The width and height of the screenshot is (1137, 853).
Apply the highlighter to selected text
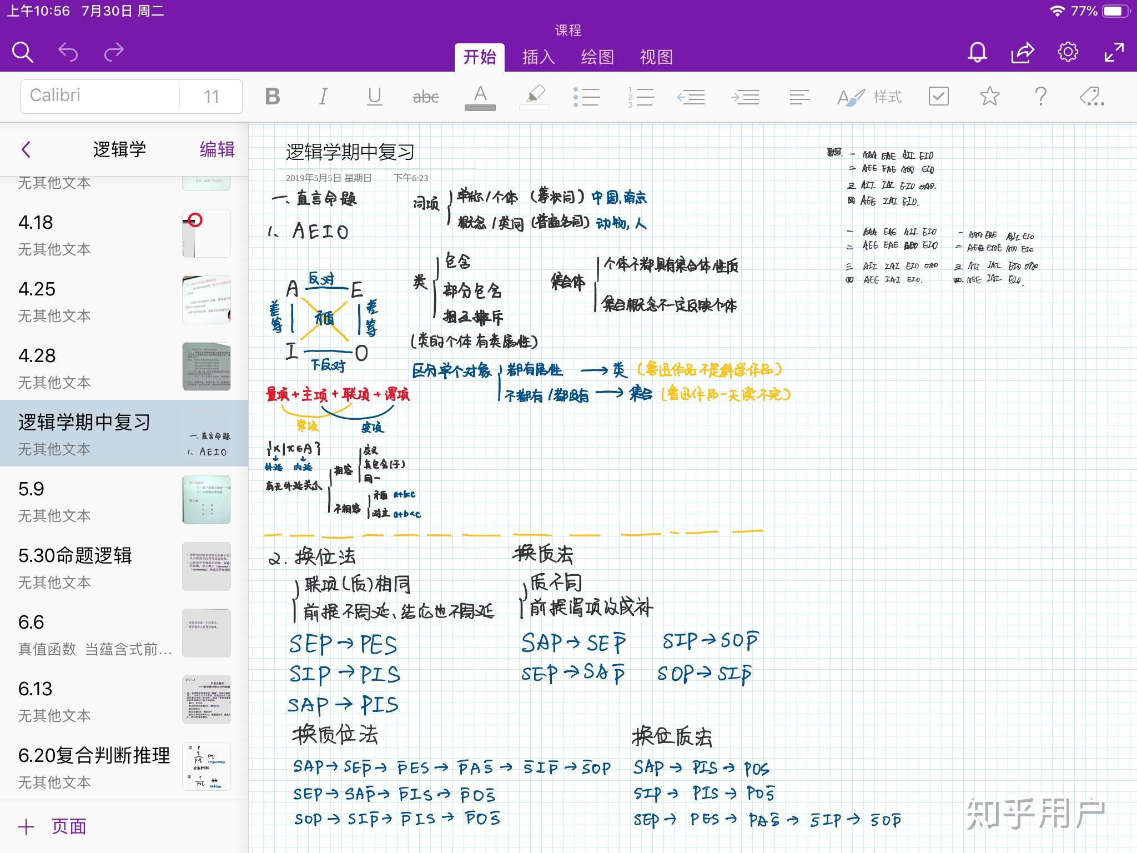534,96
